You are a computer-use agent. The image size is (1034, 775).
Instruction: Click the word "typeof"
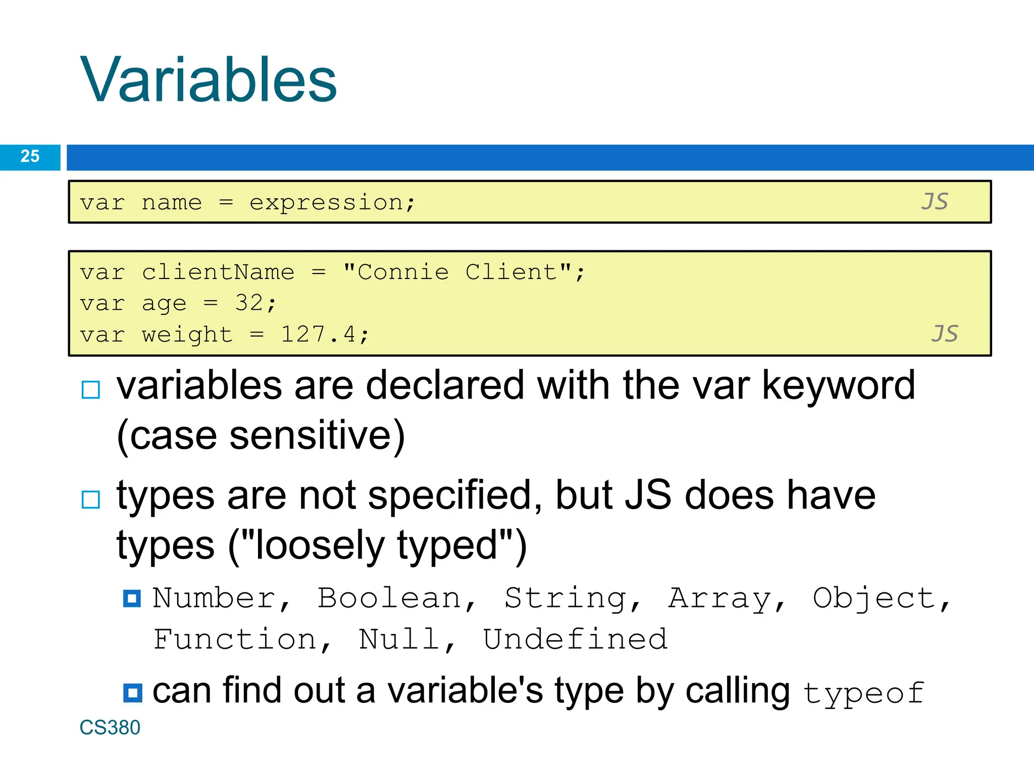[x=864, y=693]
